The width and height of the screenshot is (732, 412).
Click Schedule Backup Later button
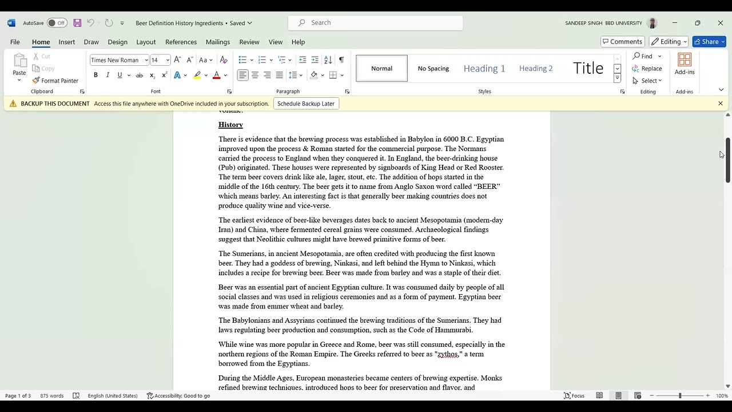coord(306,104)
